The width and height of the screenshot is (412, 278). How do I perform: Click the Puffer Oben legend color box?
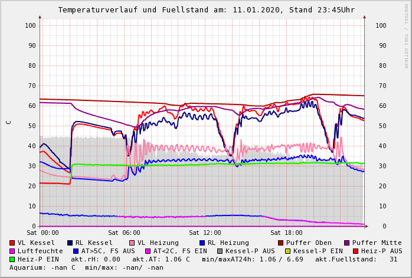click(280, 243)
